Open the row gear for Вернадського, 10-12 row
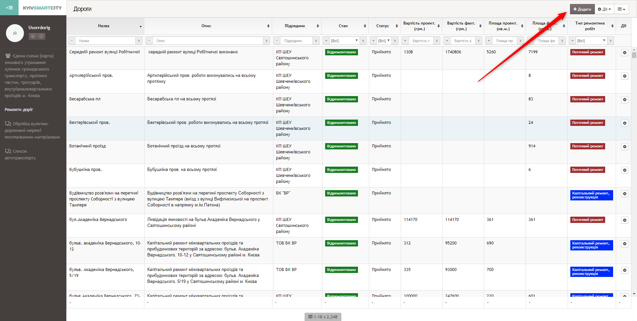 [625, 244]
